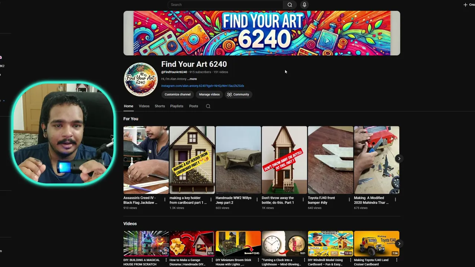Screen dimensions: 475x267
Task: Switch to the Videos tab
Action: pos(144,106)
